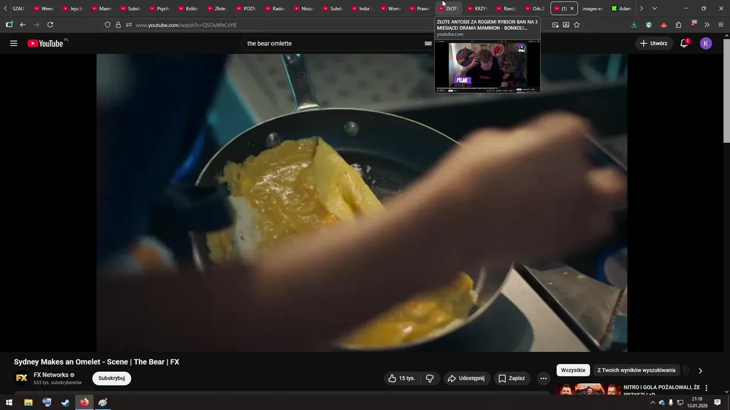Click the Utwórz create button
This screenshot has width=730, height=410.
[654, 43]
